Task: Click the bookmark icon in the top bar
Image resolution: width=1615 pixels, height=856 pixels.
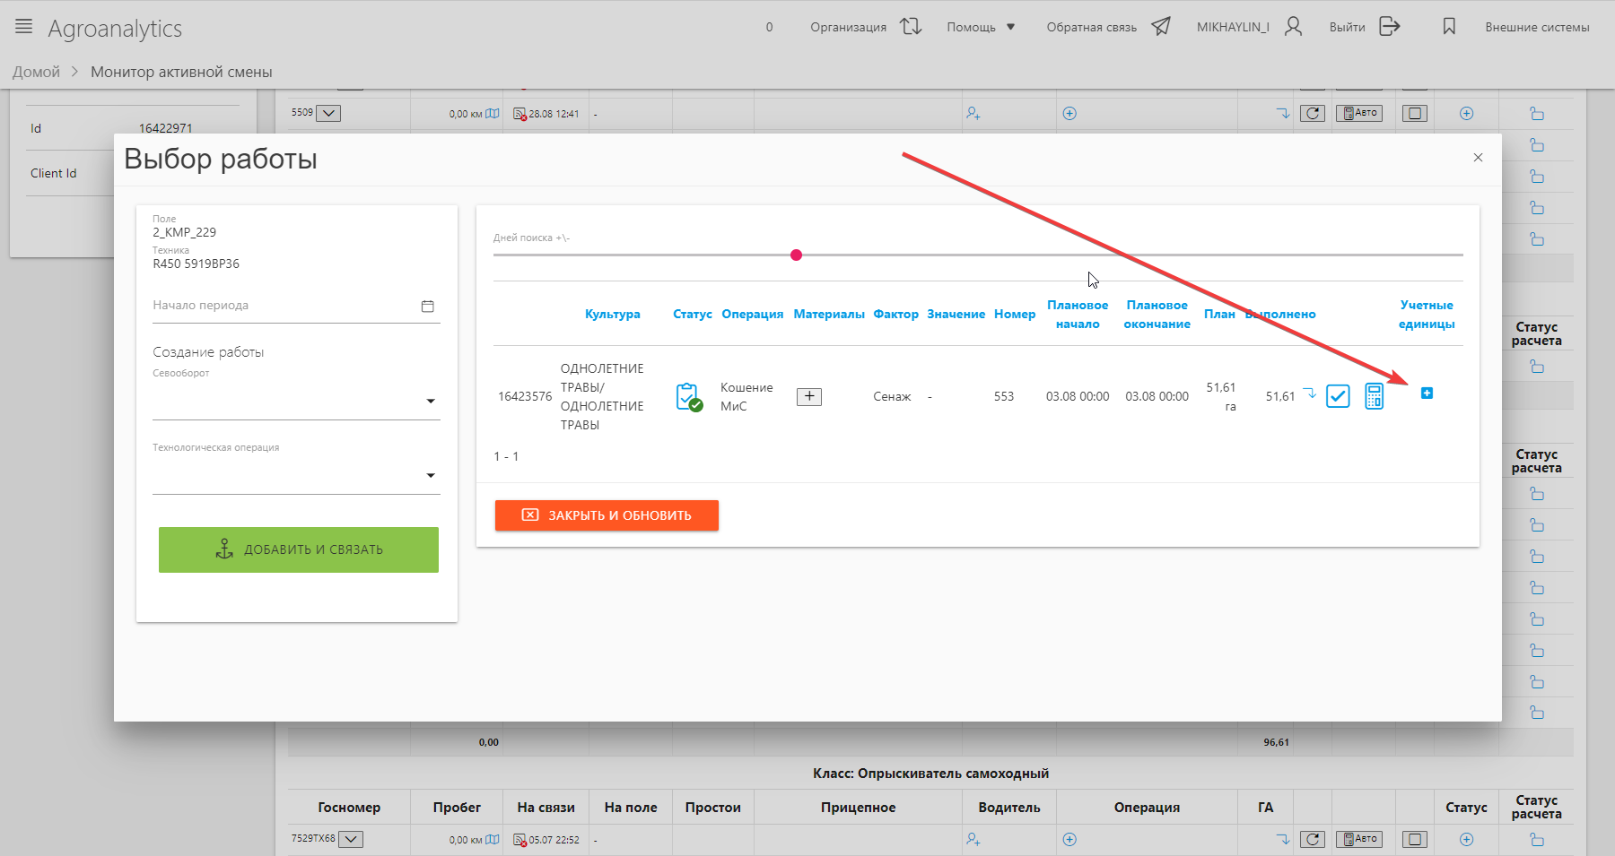Action: (x=1449, y=27)
